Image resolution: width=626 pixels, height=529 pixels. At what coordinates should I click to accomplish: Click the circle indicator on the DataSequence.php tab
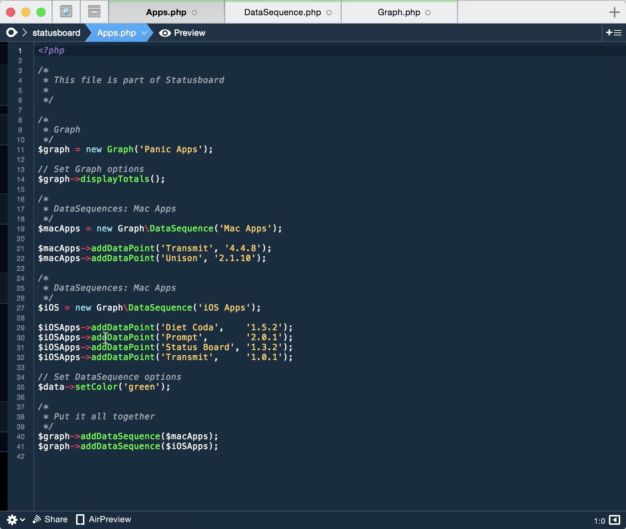(329, 13)
